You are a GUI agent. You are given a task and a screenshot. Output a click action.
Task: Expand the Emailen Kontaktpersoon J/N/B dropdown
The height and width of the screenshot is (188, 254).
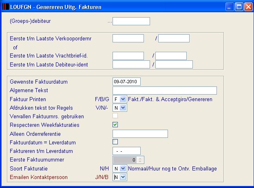pyautogui.click(x=123, y=177)
